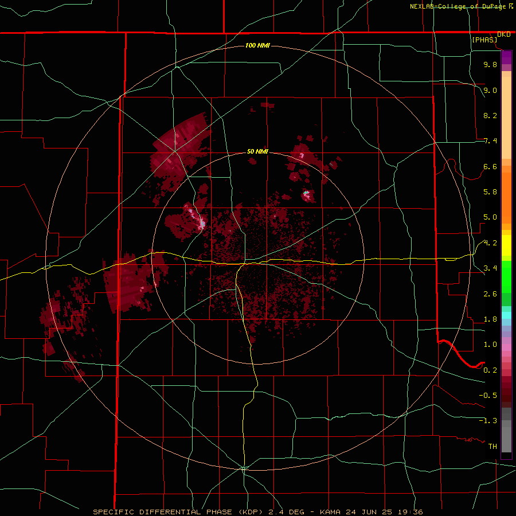The width and height of the screenshot is (516, 516).
Task: Select the 5.0 scale value
Action: [x=490, y=217]
